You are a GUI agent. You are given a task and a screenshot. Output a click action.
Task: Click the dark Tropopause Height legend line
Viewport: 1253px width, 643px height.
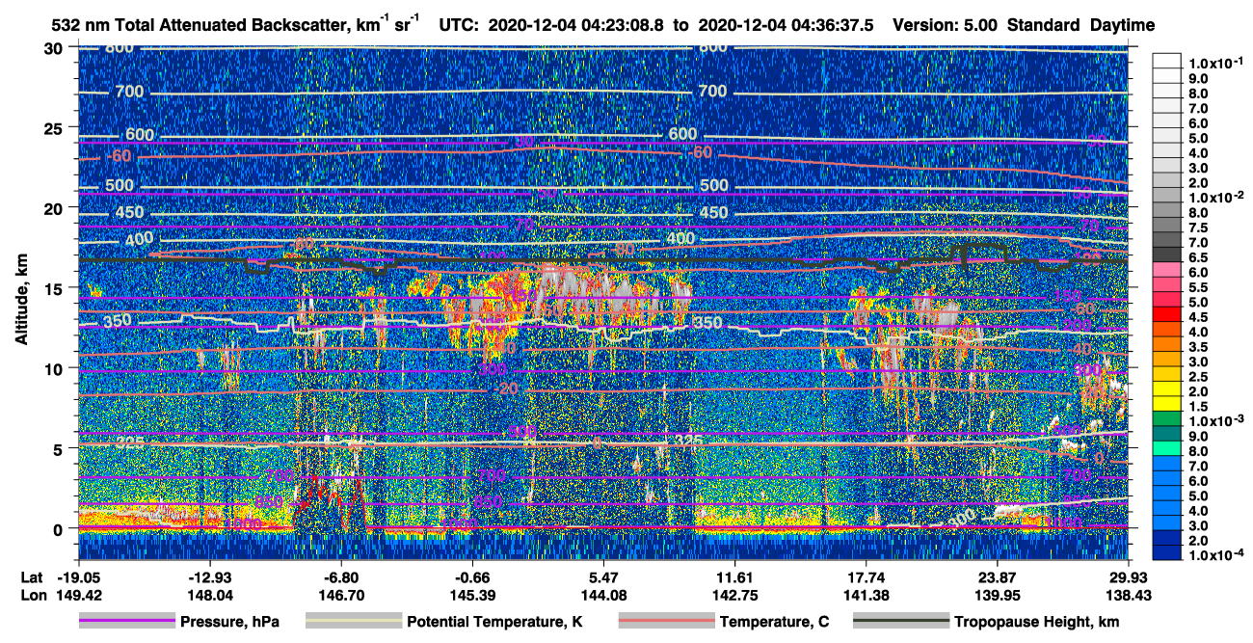[x=901, y=622]
